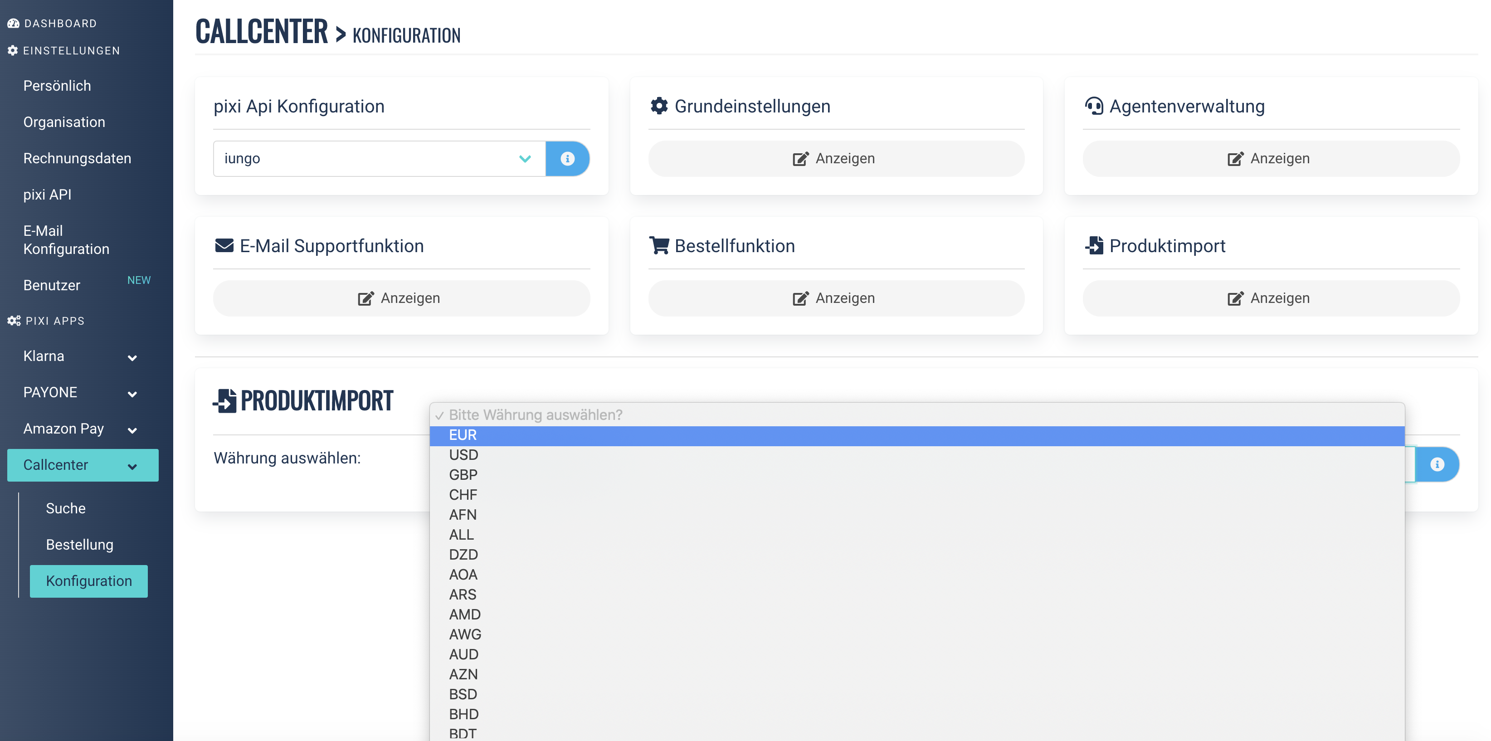The height and width of the screenshot is (741, 1491).
Task: Open pixi API settings in sidebar
Action: pyautogui.click(x=48, y=195)
